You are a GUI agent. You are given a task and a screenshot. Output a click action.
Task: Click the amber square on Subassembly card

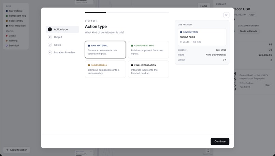[89, 65]
